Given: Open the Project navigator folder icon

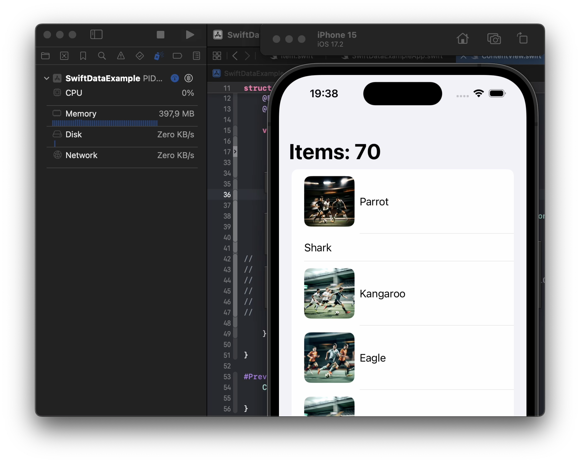Looking at the screenshot, I should click(45, 56).
